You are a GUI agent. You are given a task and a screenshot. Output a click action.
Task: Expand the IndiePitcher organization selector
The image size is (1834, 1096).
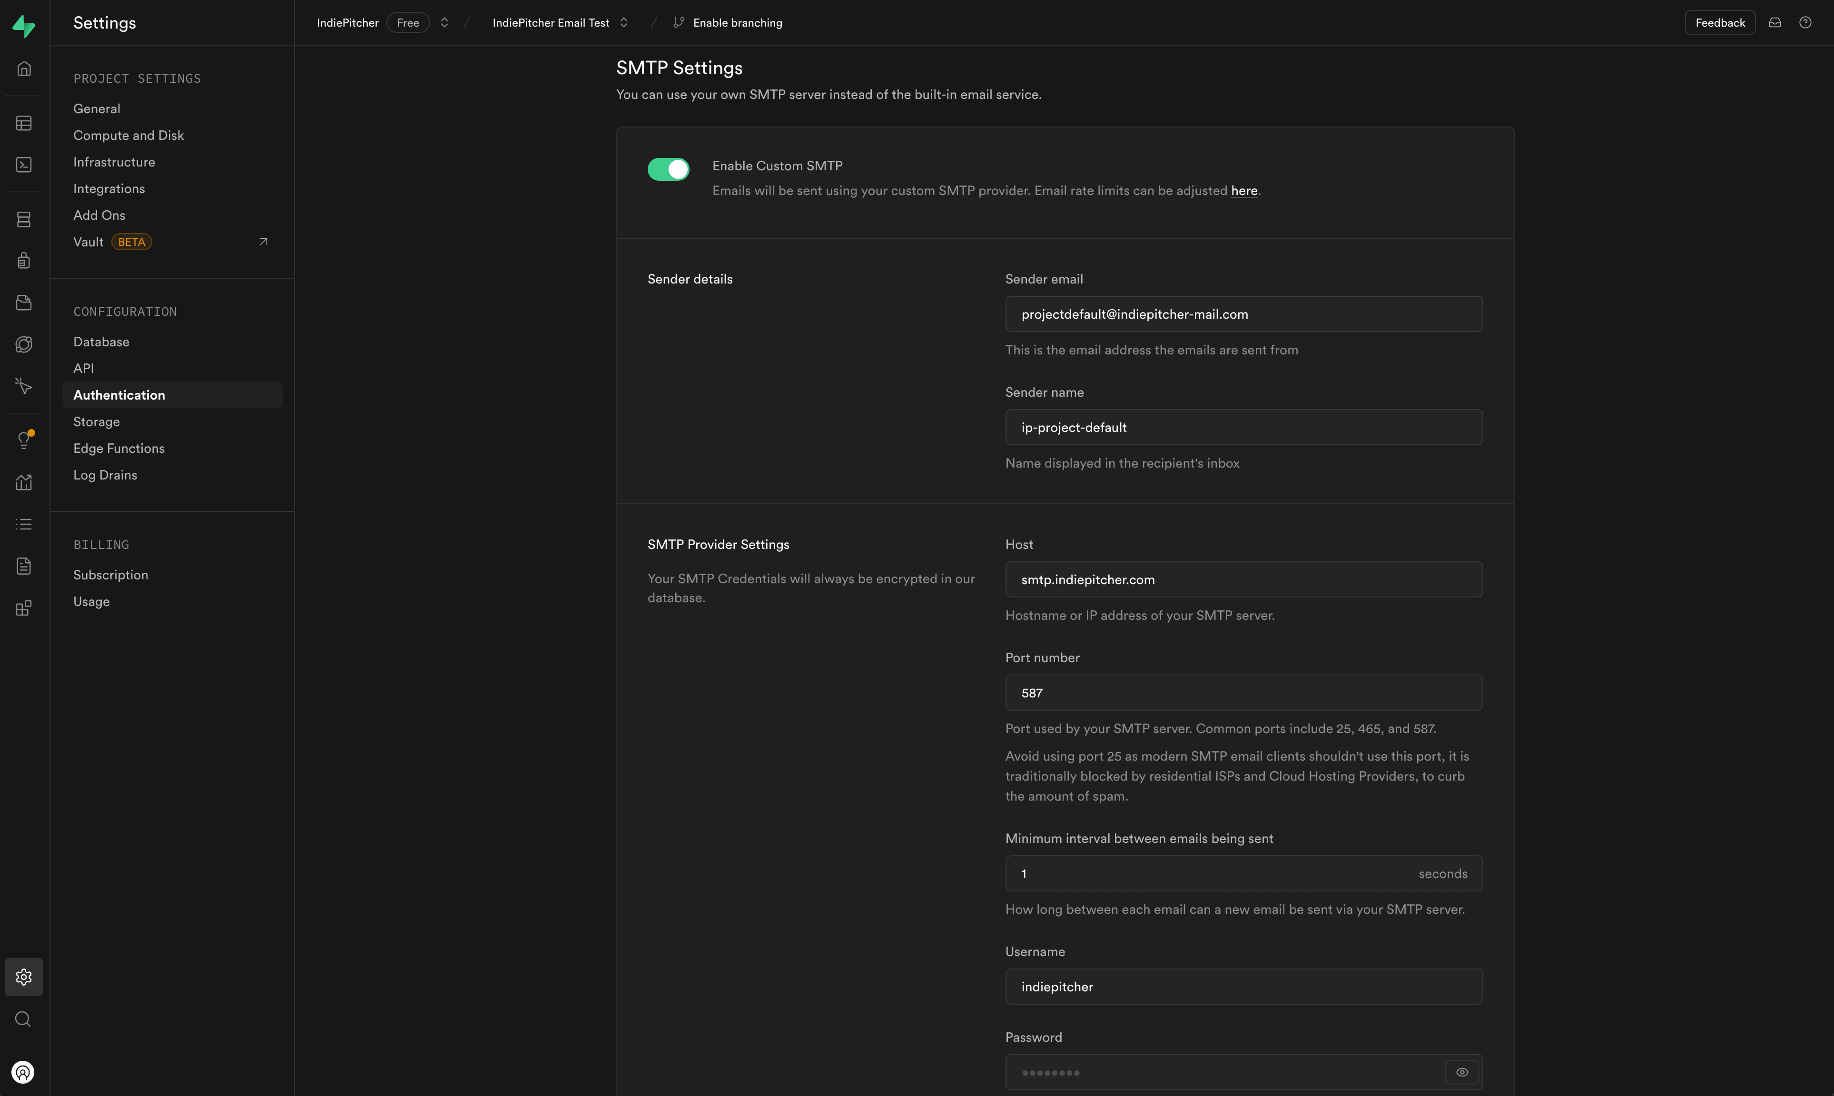coord(444,23)
